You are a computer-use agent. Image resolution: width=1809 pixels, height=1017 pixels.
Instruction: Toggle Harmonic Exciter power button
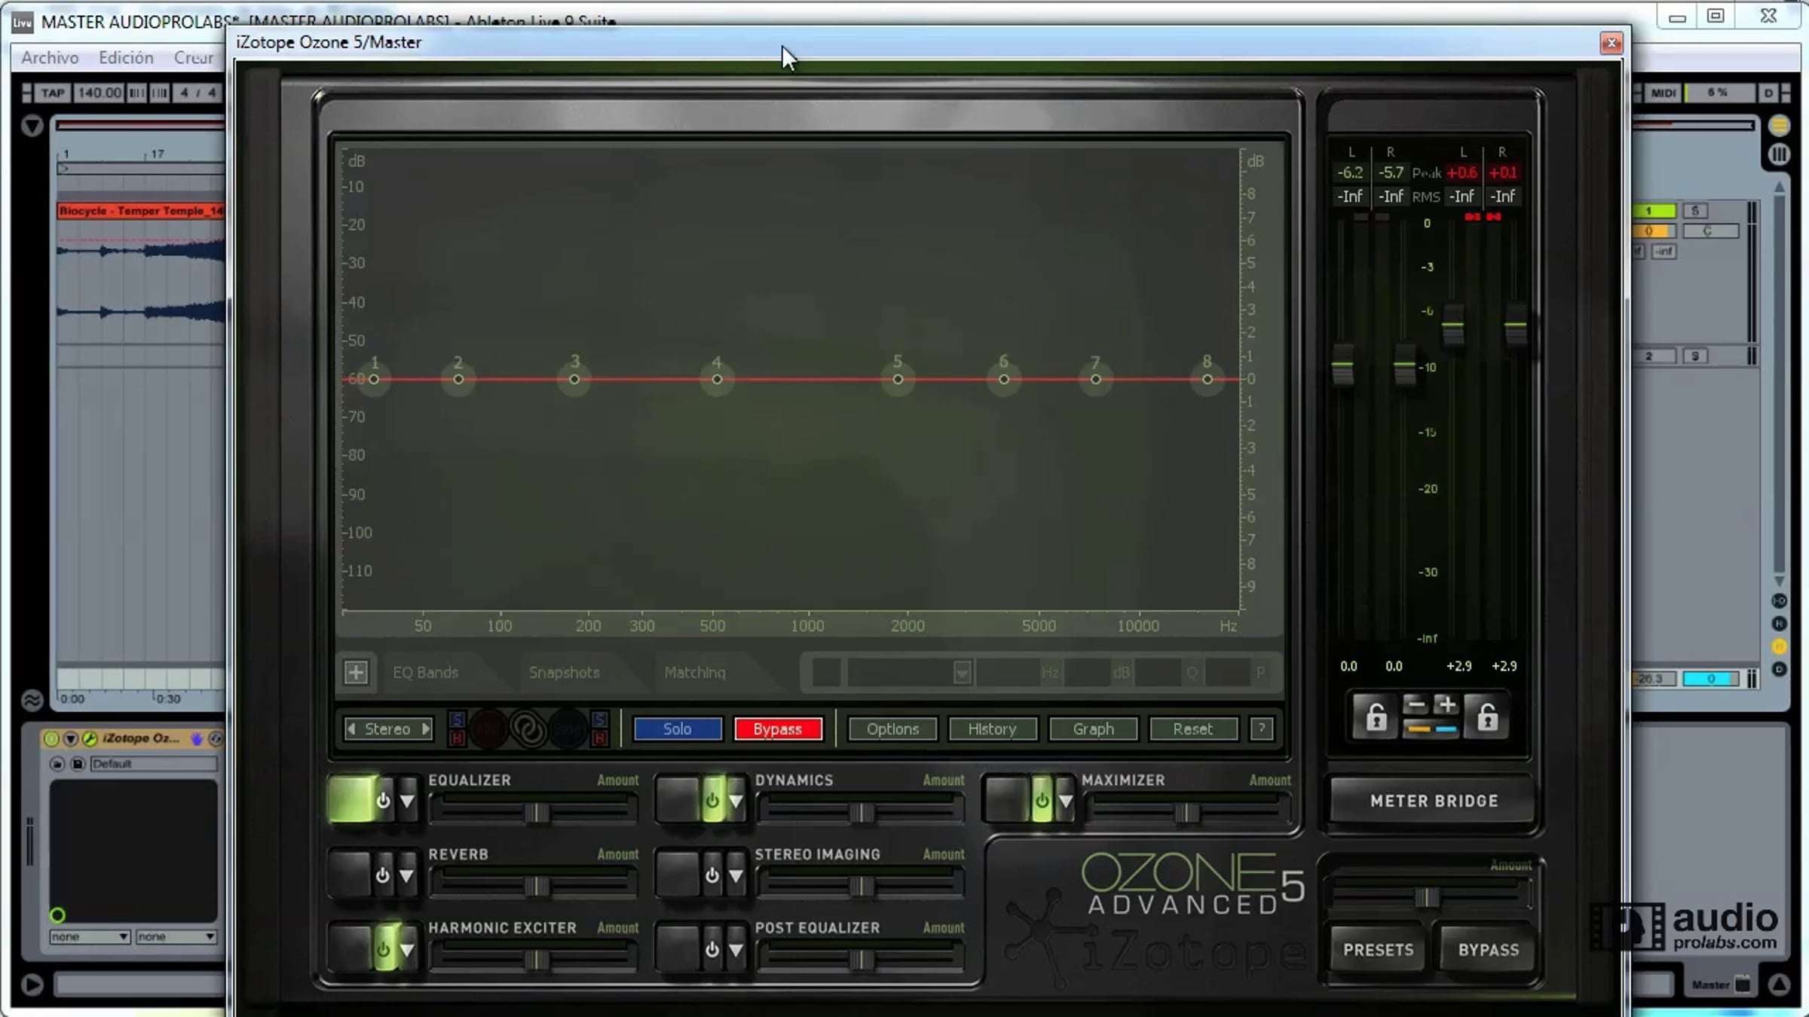383,950
